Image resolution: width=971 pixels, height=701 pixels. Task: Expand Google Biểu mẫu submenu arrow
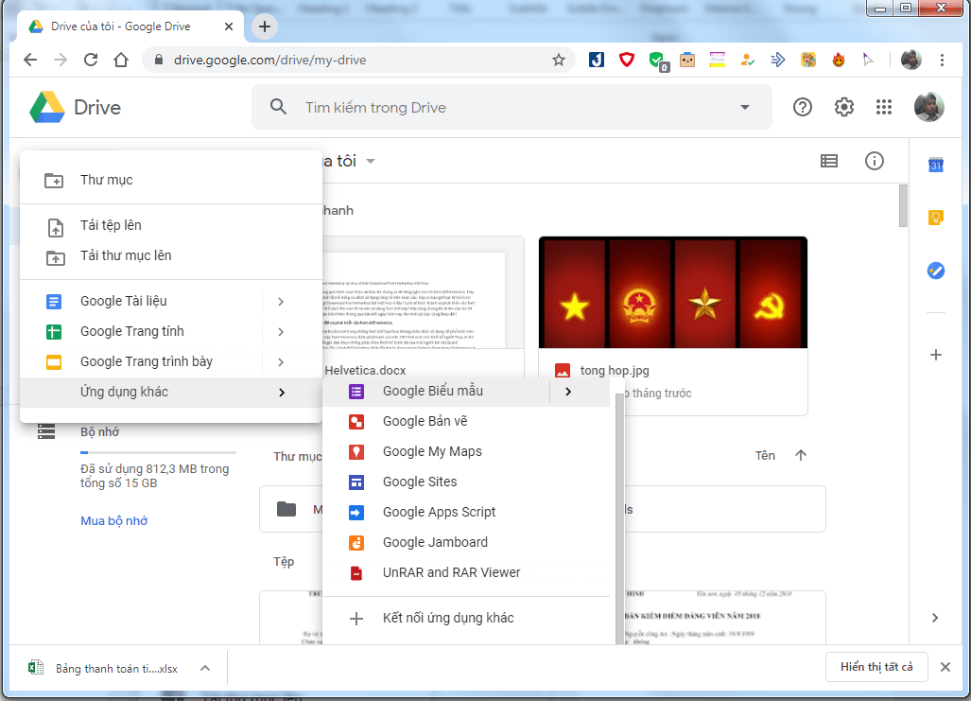[x=568, y=392]
